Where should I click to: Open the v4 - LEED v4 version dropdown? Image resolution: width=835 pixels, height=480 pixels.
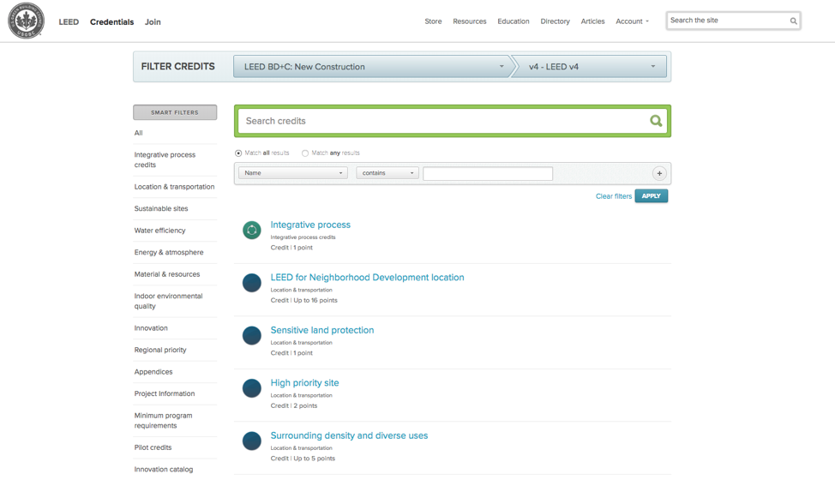pos(592,67)
